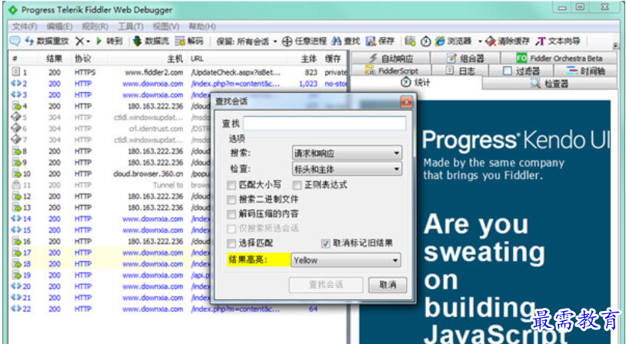Click the lock icon of session 11
The image size is (626, 344).
click(16, 185)
